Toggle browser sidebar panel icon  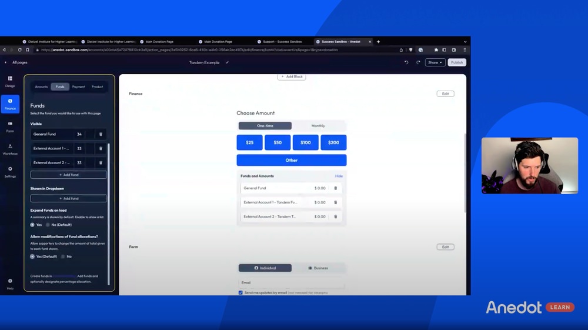(445, 49)
